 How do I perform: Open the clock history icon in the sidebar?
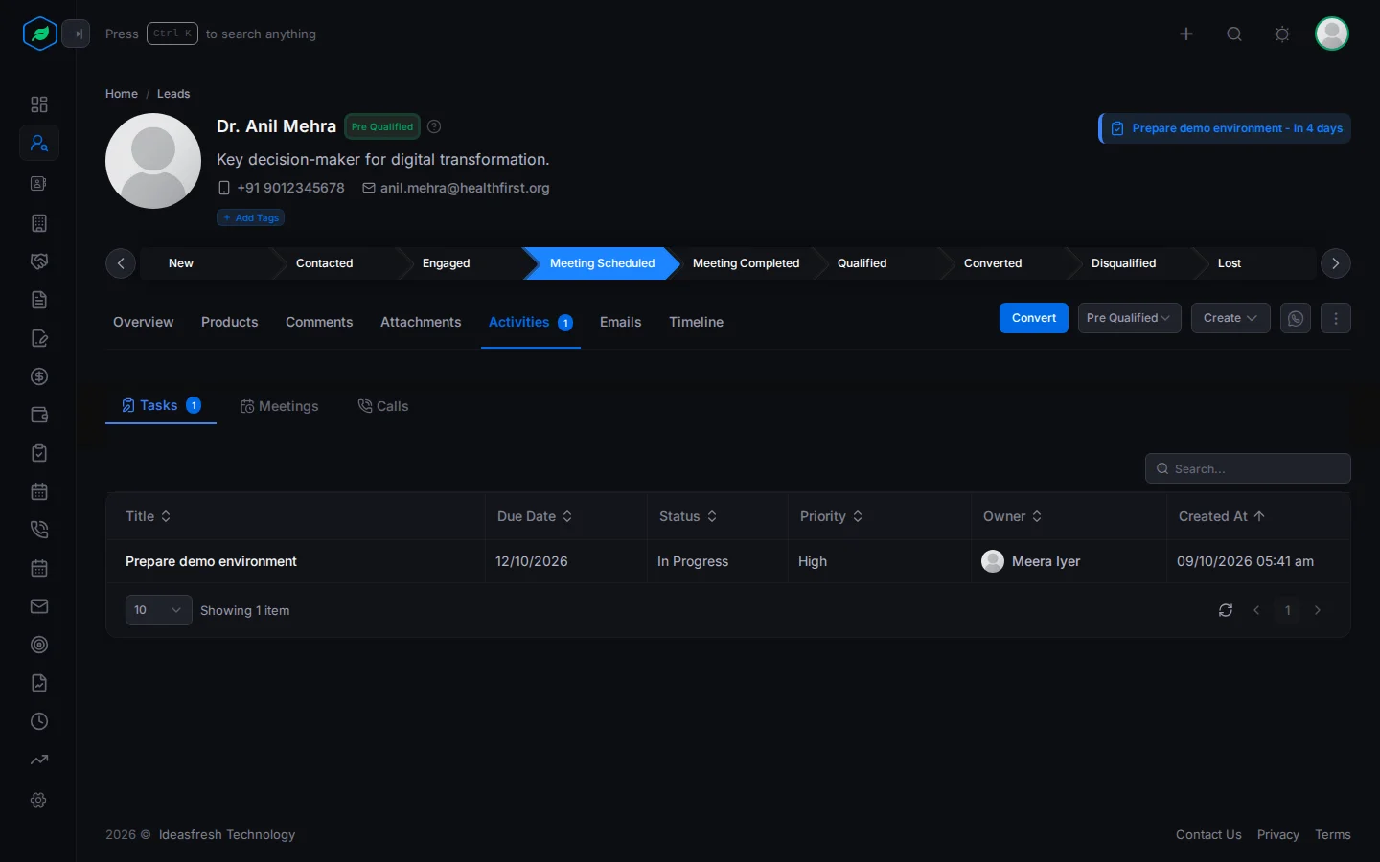pos(39,721)
